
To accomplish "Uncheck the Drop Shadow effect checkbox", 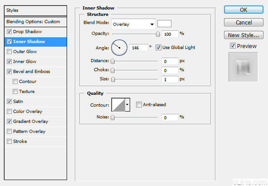I will 9,32.
